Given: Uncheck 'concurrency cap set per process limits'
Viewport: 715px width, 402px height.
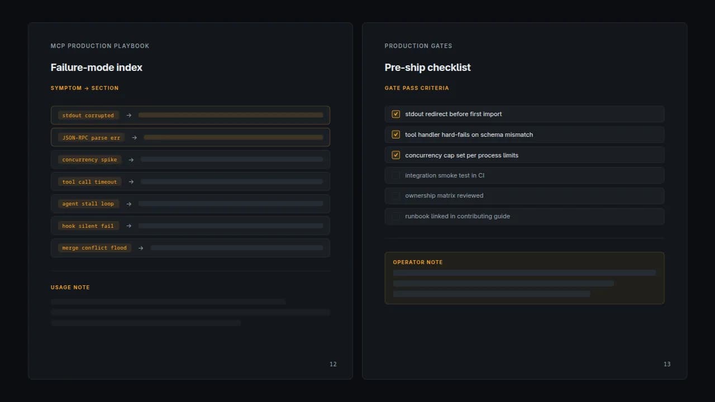Looking at the screenshot, I should tap(395, 155).
